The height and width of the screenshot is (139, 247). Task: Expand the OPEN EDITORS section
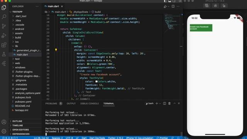tap(20, 130)
